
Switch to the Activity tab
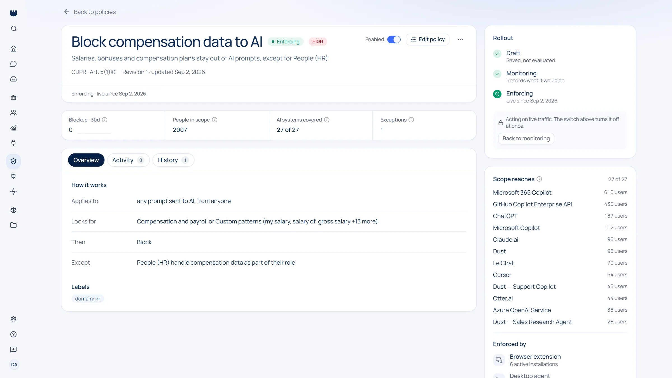(x=128, y=160)
